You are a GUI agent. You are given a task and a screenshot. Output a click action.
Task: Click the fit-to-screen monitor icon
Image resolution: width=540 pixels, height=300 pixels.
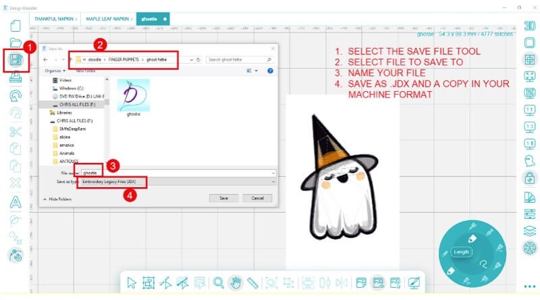pos(530,76)
